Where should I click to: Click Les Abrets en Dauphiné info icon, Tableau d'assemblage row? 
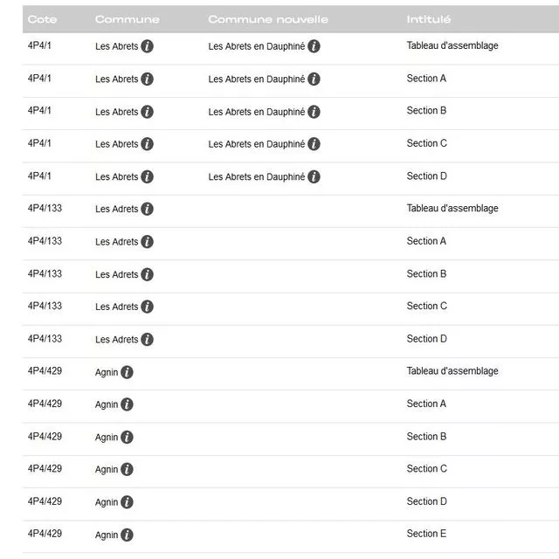pyautogui.click(x=314, y=46)
